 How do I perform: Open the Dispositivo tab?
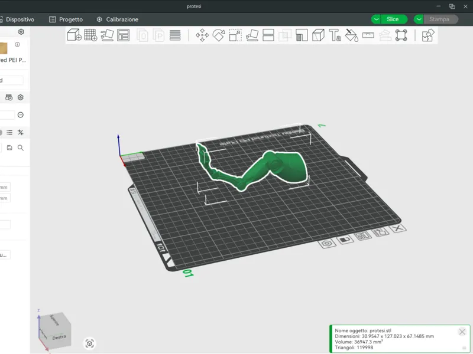(x=17, y=19)
